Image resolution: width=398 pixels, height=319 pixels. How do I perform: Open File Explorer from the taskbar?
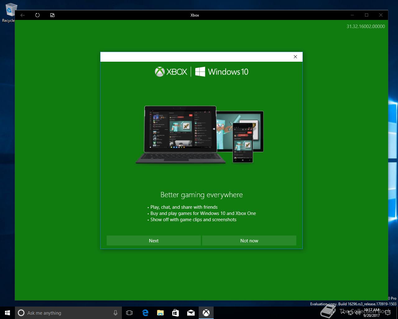[x=160, y=313]
